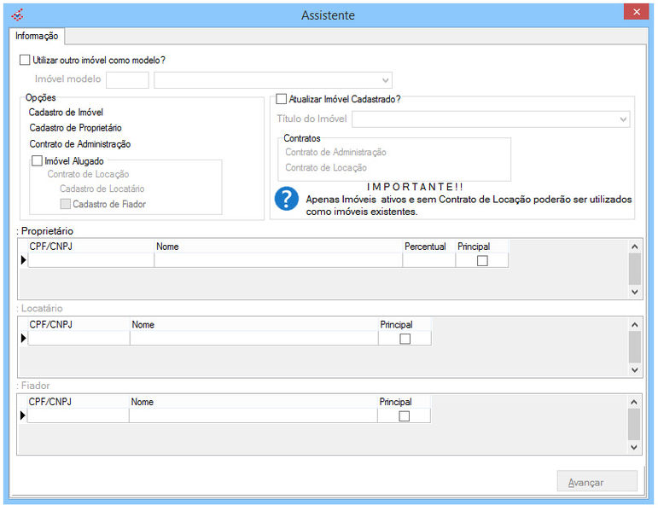The height and width of the screenshot is (511, 658).
Task: Click the Proprietário CPF/CNPJ input cell
Action: [90, 261]
